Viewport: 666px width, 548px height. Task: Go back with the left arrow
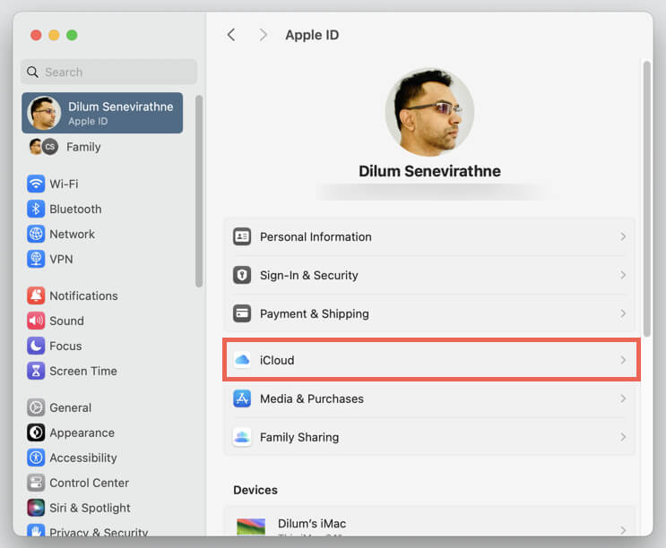[x=231, y=35]
